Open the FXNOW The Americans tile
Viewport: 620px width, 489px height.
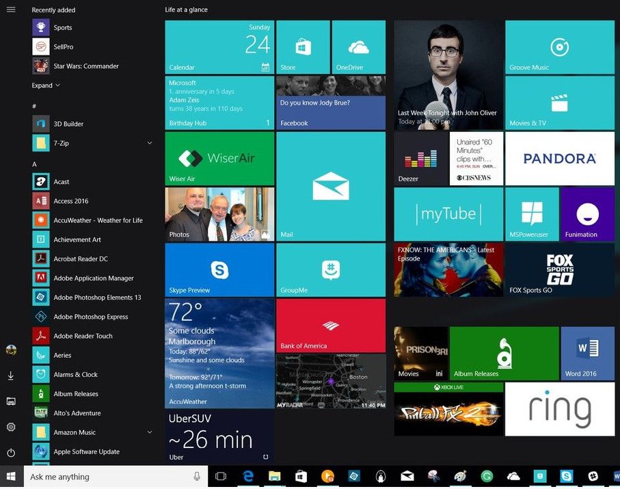tap(448, 270)
